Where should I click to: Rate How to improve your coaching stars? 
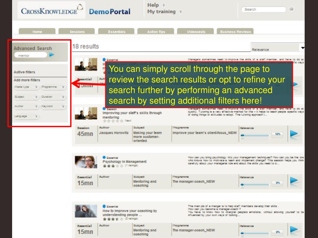tap(113, 219)
